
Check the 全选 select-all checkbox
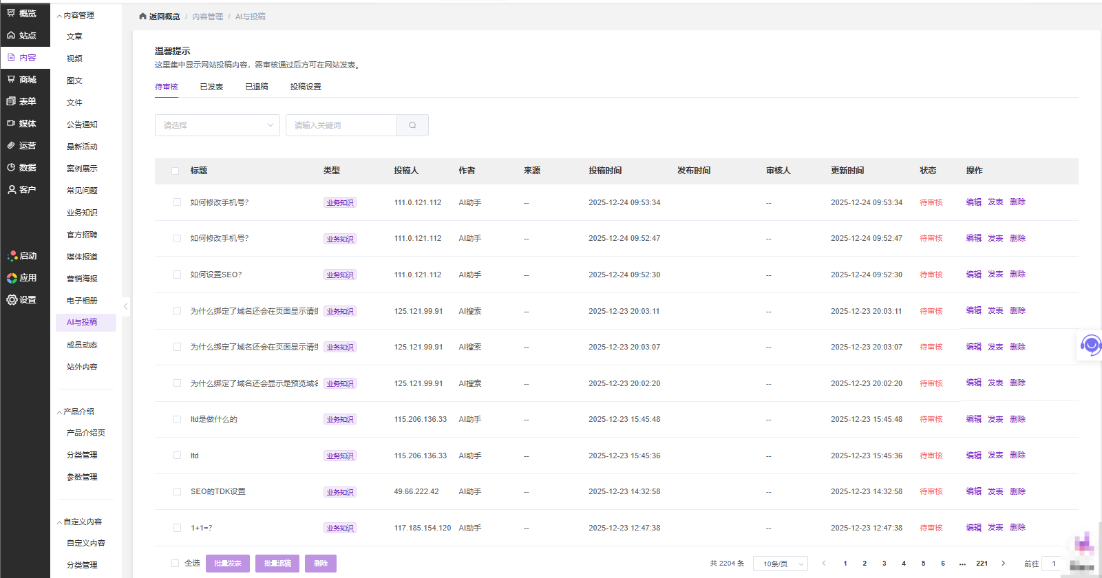[175, 564]
